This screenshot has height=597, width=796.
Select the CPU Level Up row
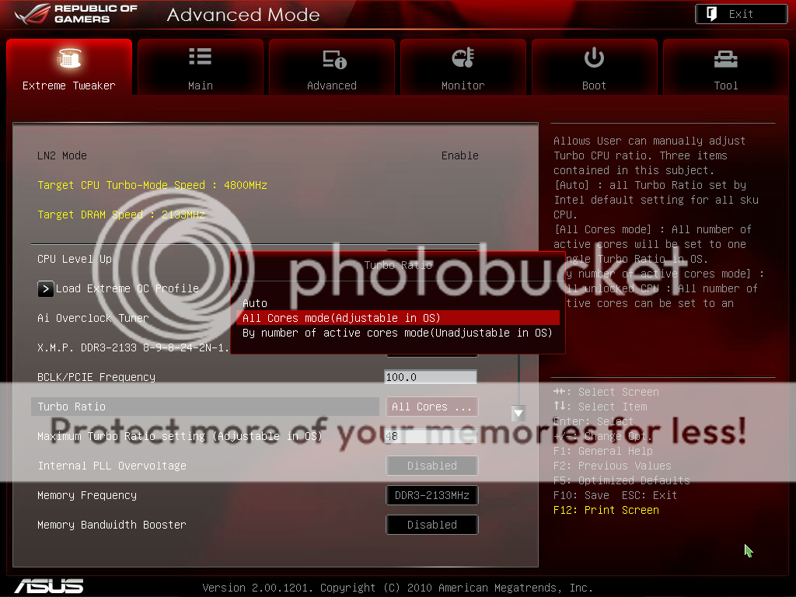(75, 259)
